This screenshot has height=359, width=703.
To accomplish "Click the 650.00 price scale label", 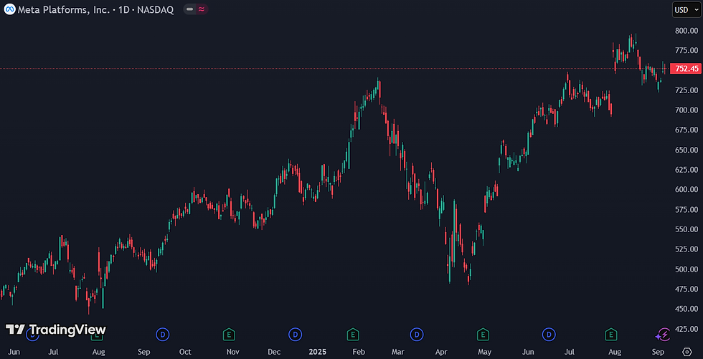I will [x=687, y=150].
